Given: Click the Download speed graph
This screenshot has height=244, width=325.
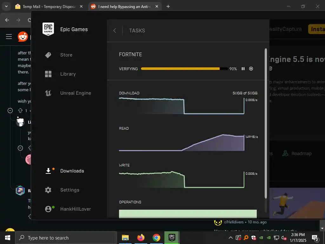Looking at the screenshot, I should click(182, 106).
